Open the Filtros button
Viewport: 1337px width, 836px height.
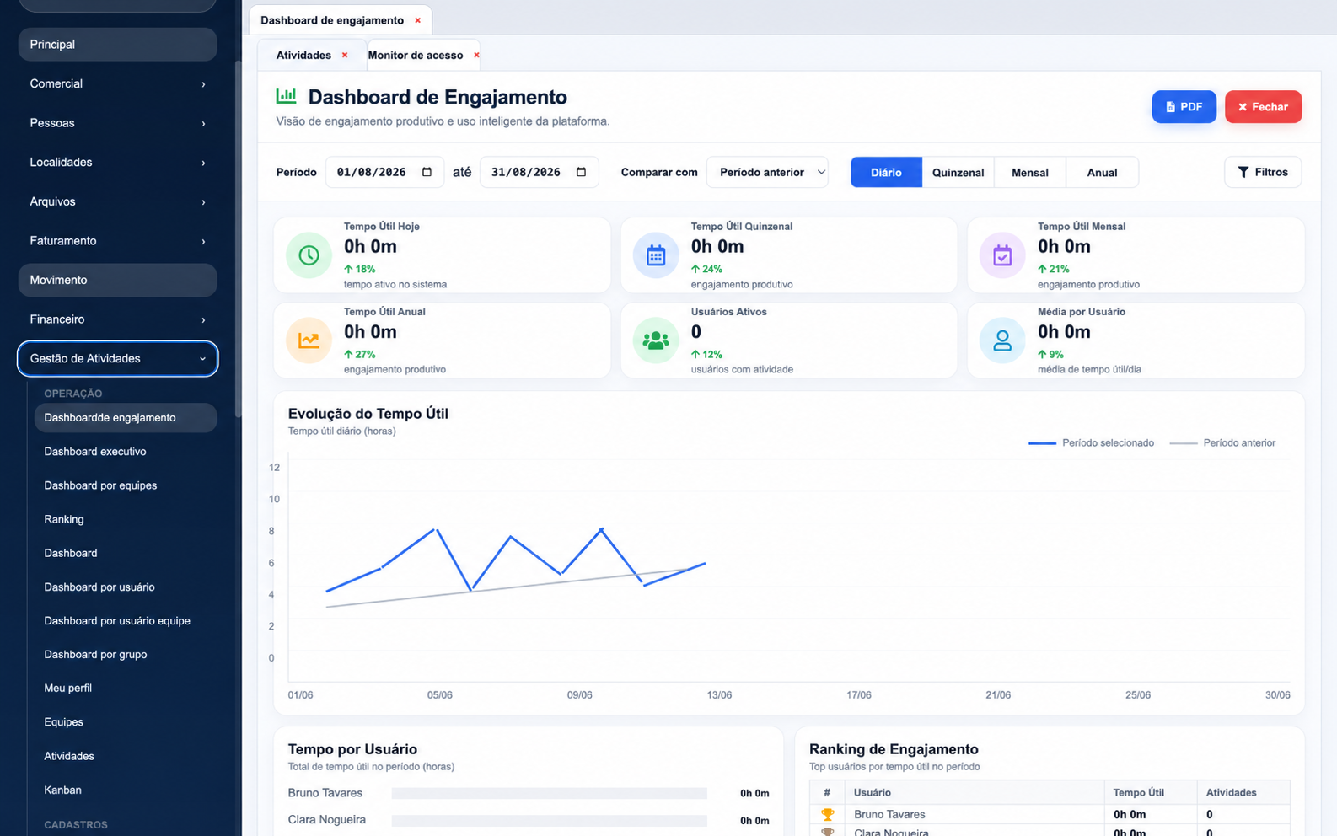1263,172
